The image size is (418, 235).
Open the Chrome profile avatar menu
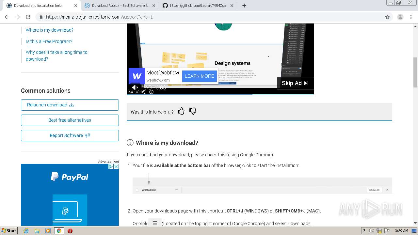coord(400,17)
